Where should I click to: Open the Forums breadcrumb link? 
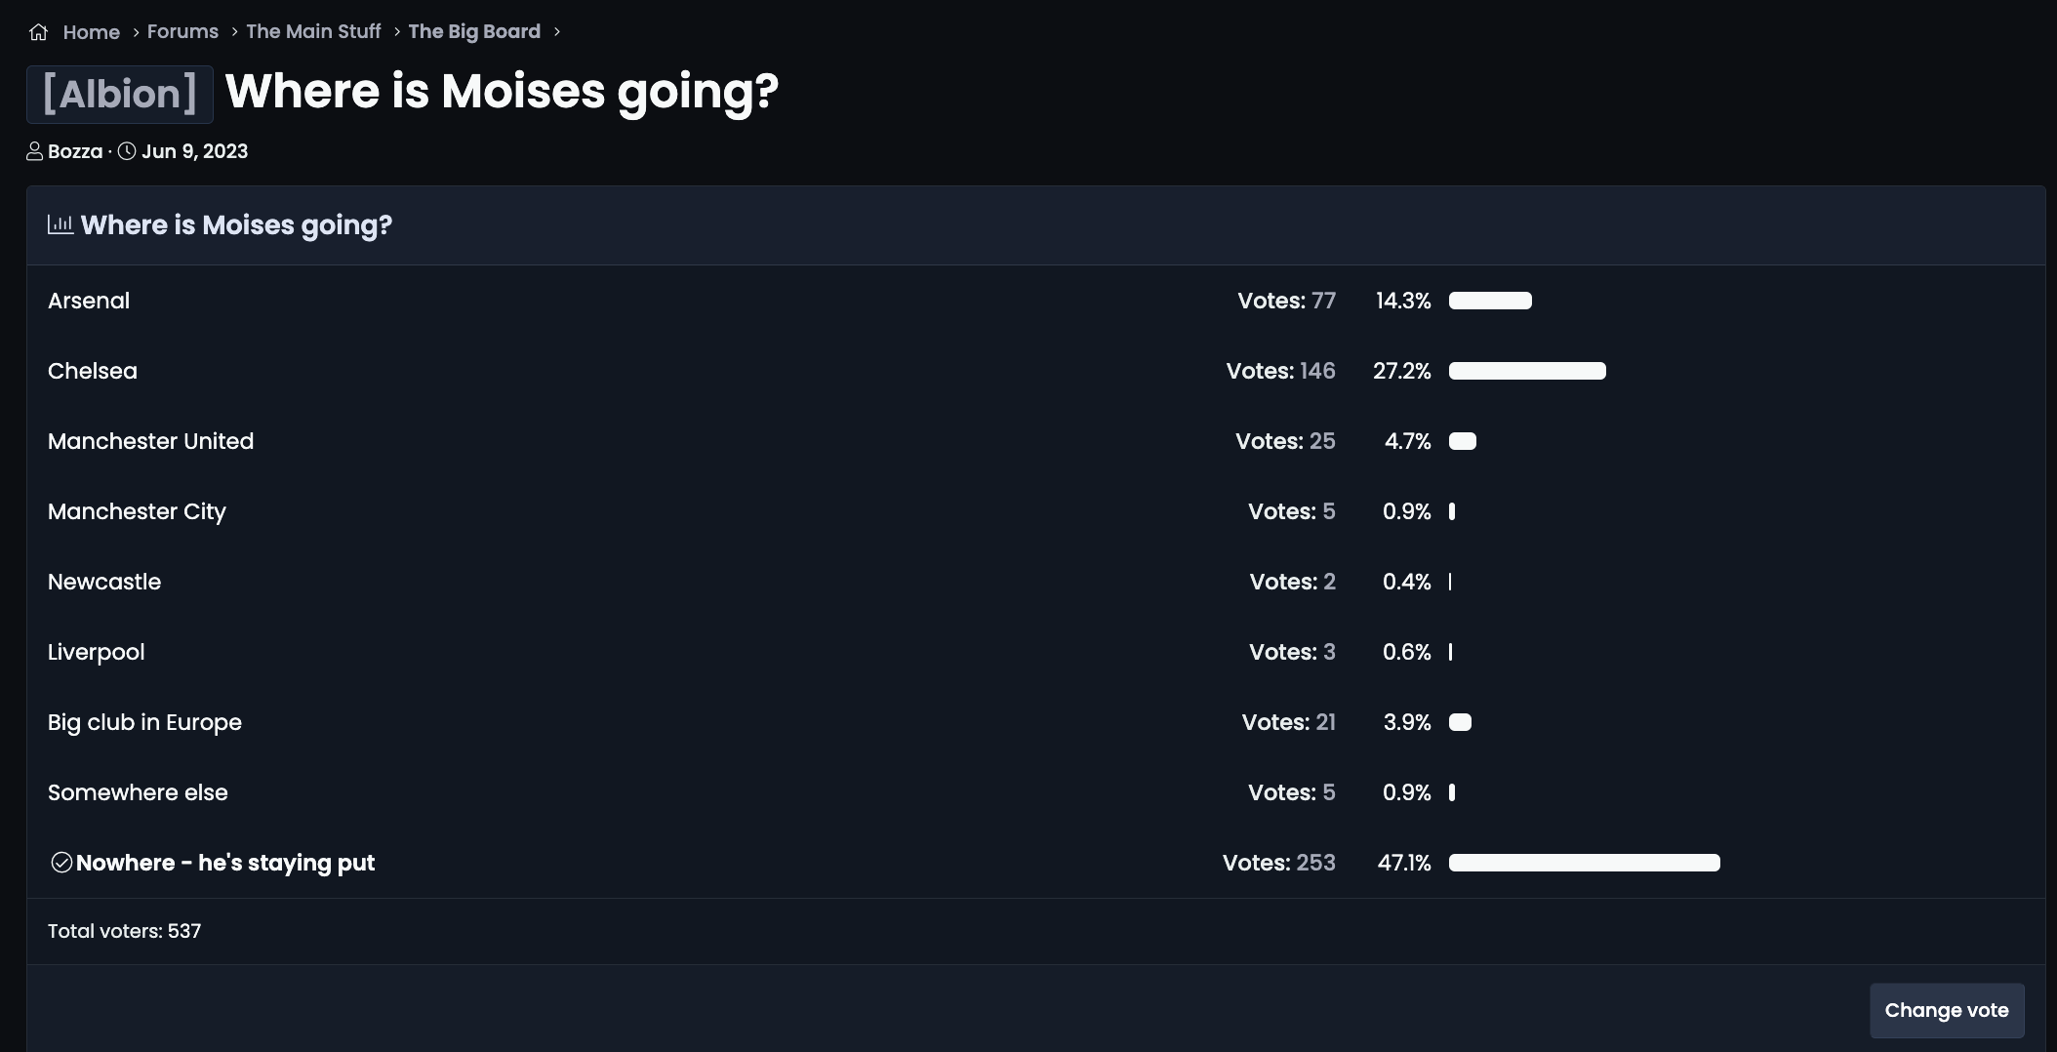point(182,31)
